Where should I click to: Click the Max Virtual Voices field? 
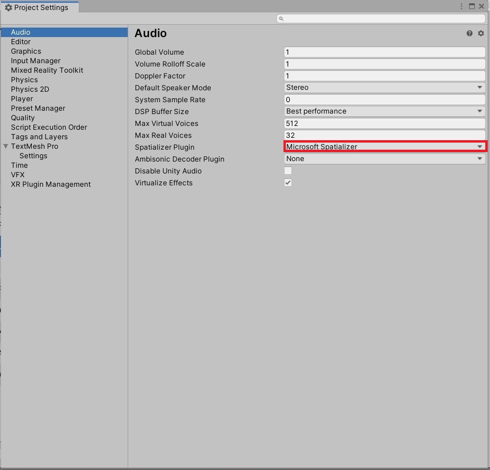point(385,123)
